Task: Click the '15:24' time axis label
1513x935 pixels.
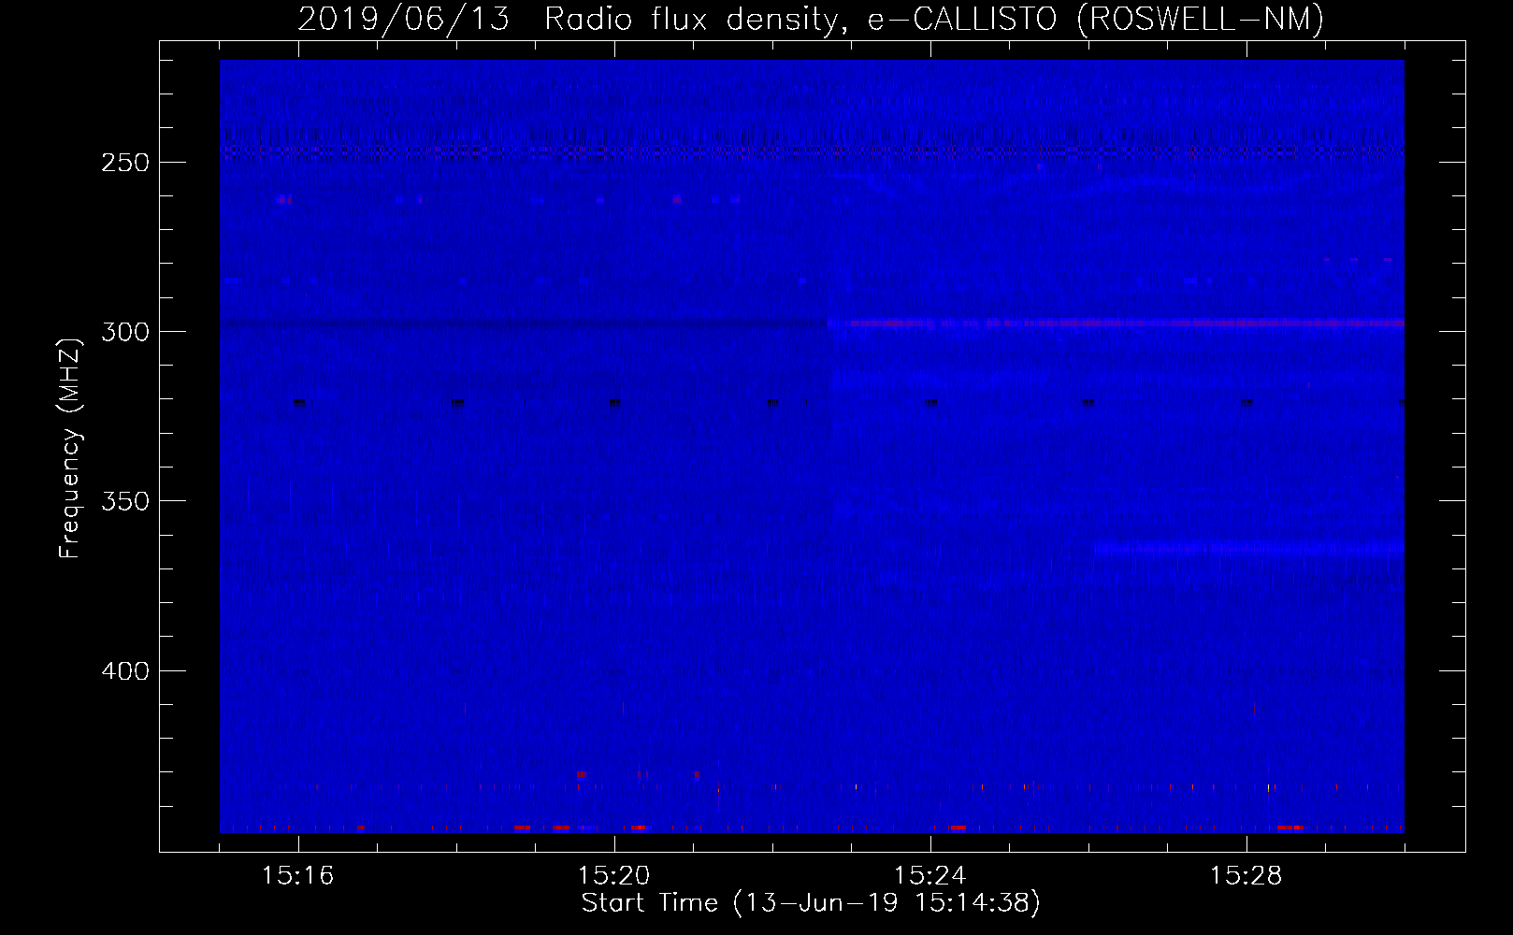Action: point(929,875)
